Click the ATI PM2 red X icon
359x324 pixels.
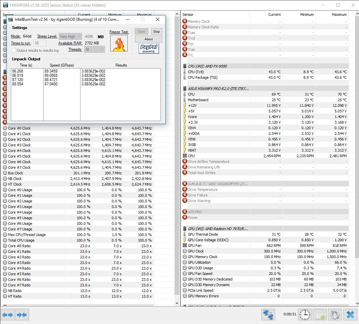pyautogui.click(x=184, y=212)
